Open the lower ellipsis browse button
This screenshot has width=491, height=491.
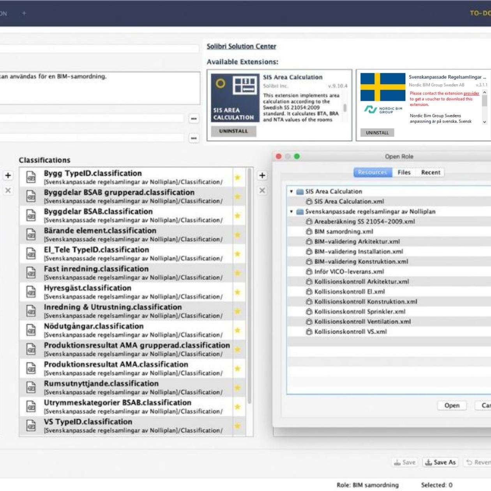coord(194,138)
